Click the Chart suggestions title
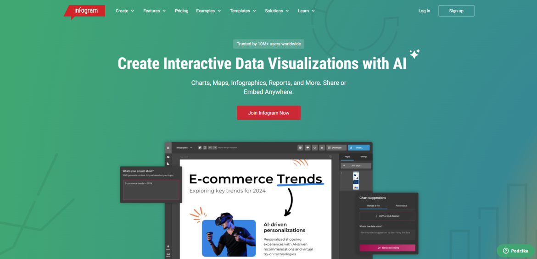The height and width of the screenshot is (259, 537). click(373, 198)
